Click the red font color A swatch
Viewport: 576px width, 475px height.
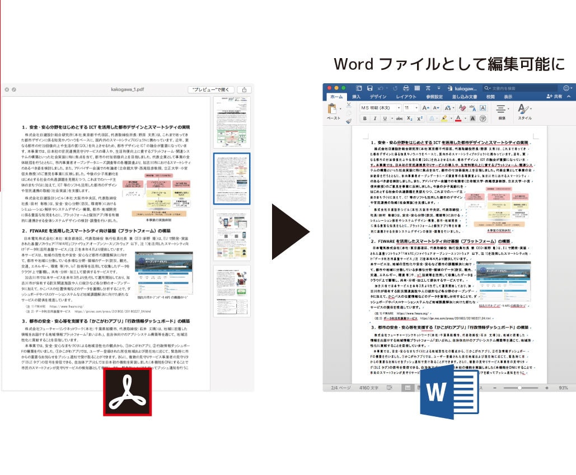458,118
